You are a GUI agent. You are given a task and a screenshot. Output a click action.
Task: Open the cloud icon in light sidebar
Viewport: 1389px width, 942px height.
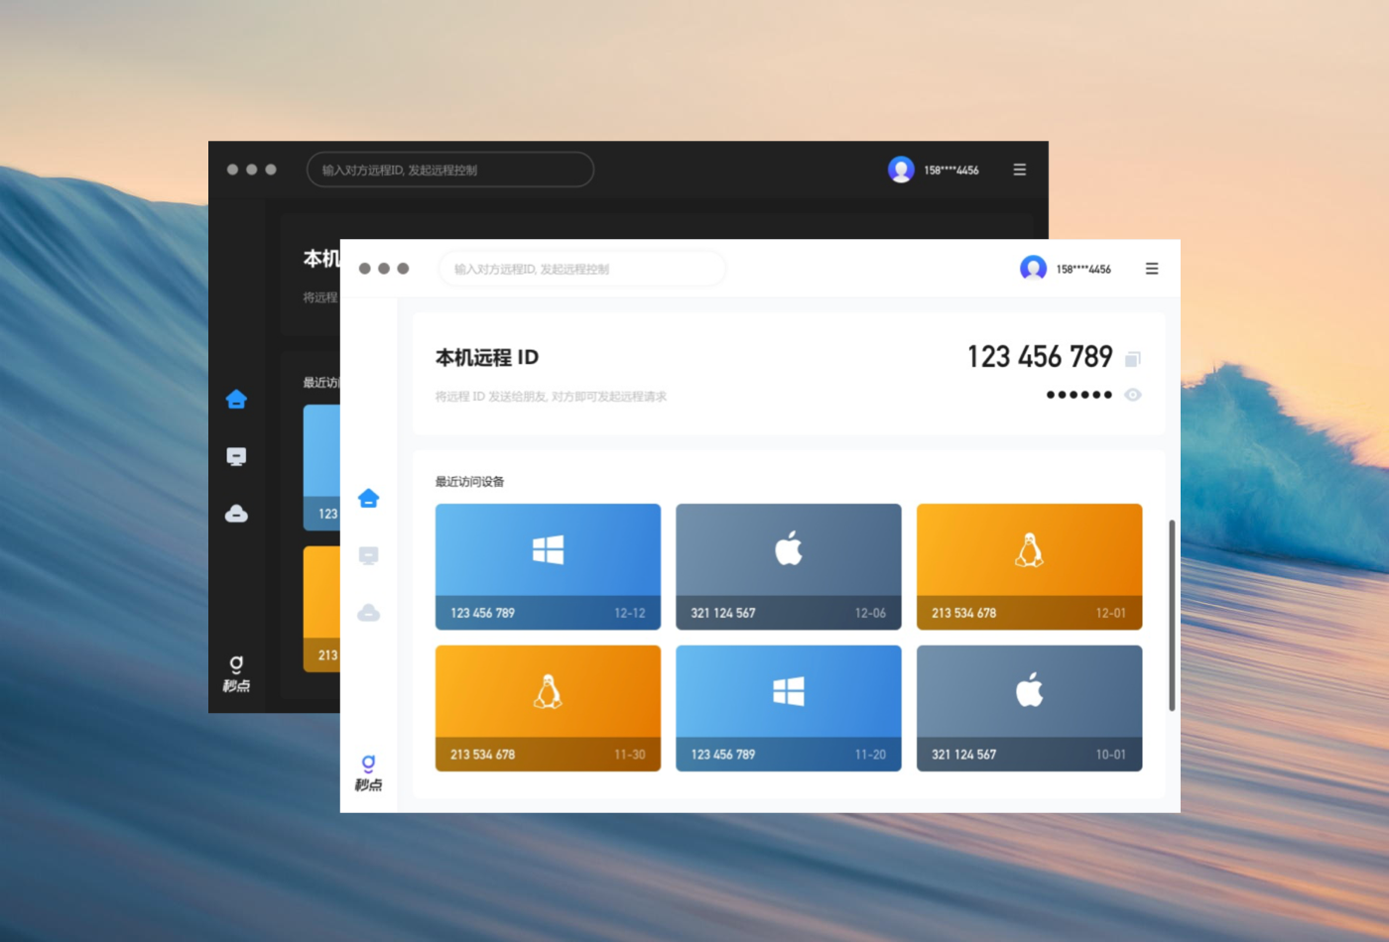click(369, 613)
